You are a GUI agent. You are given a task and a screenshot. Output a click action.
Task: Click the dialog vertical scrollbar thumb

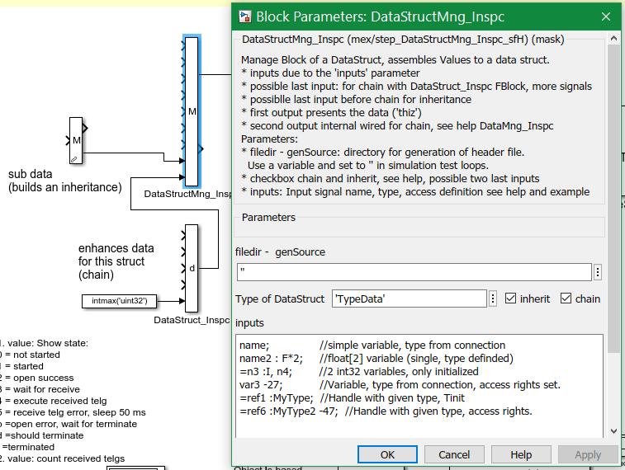613,198
